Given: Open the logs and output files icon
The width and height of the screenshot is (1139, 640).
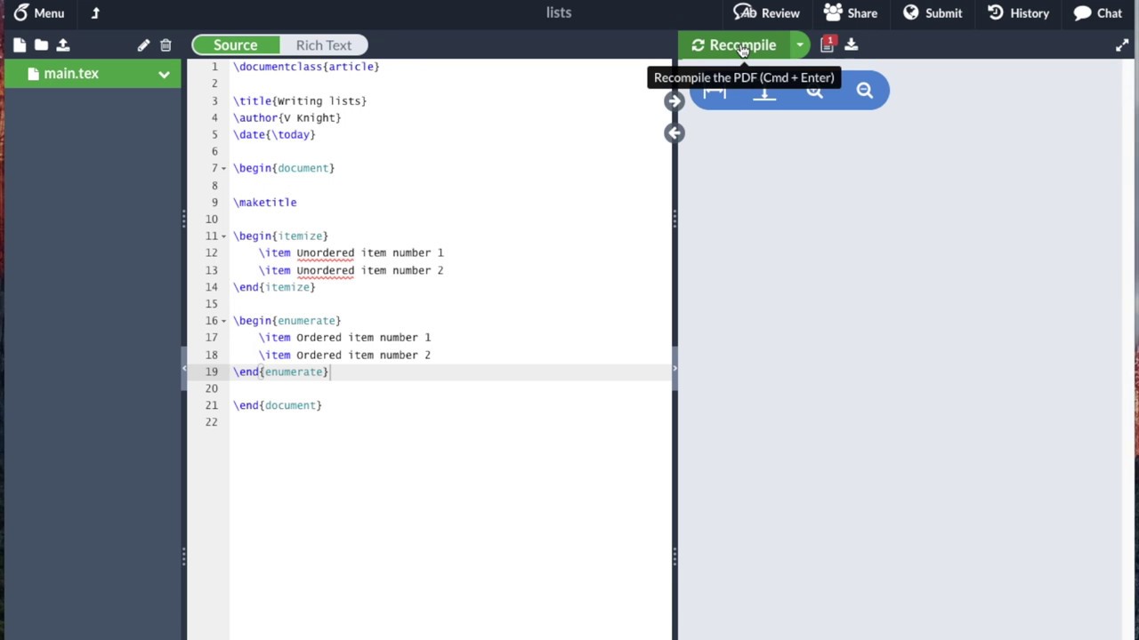Looking at the screenshot, I should pyautogui.click(x=828, y=44).
